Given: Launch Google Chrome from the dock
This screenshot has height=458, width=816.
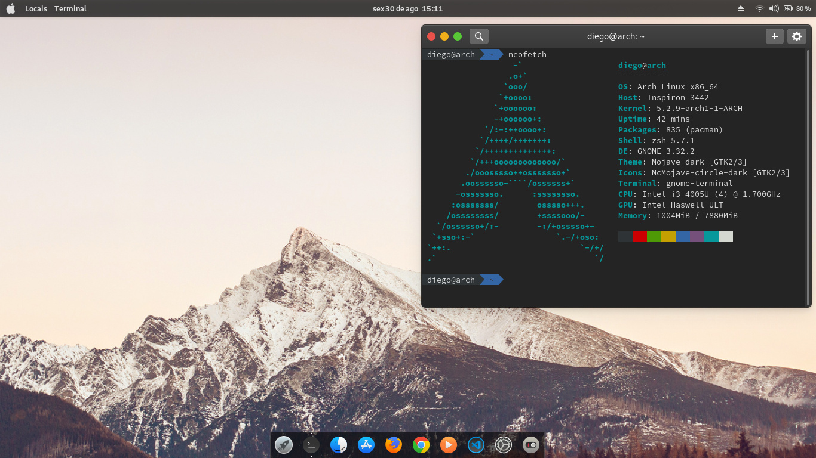Looking at the screenshot, I should 421,445.
